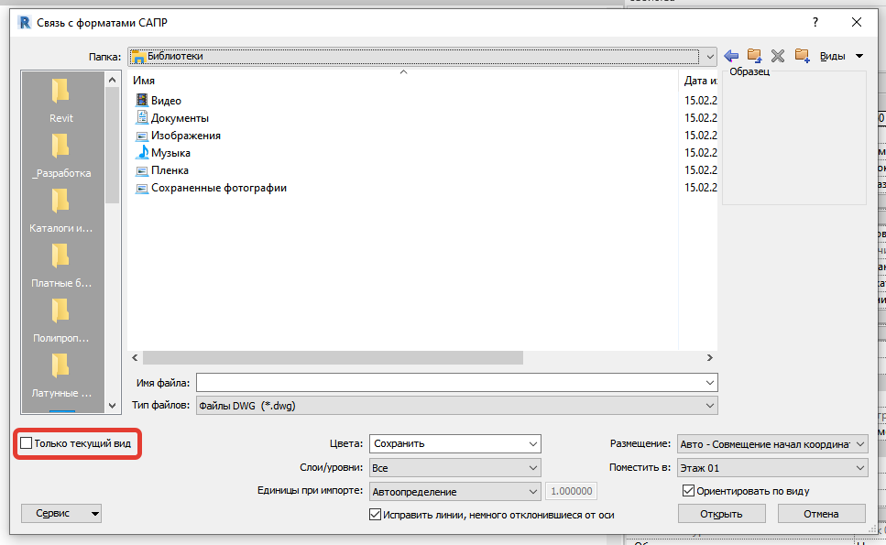Click the back arrow navigation icon
Image resolution: width=886 pixels, height=545 pixels.
(731, 56)
